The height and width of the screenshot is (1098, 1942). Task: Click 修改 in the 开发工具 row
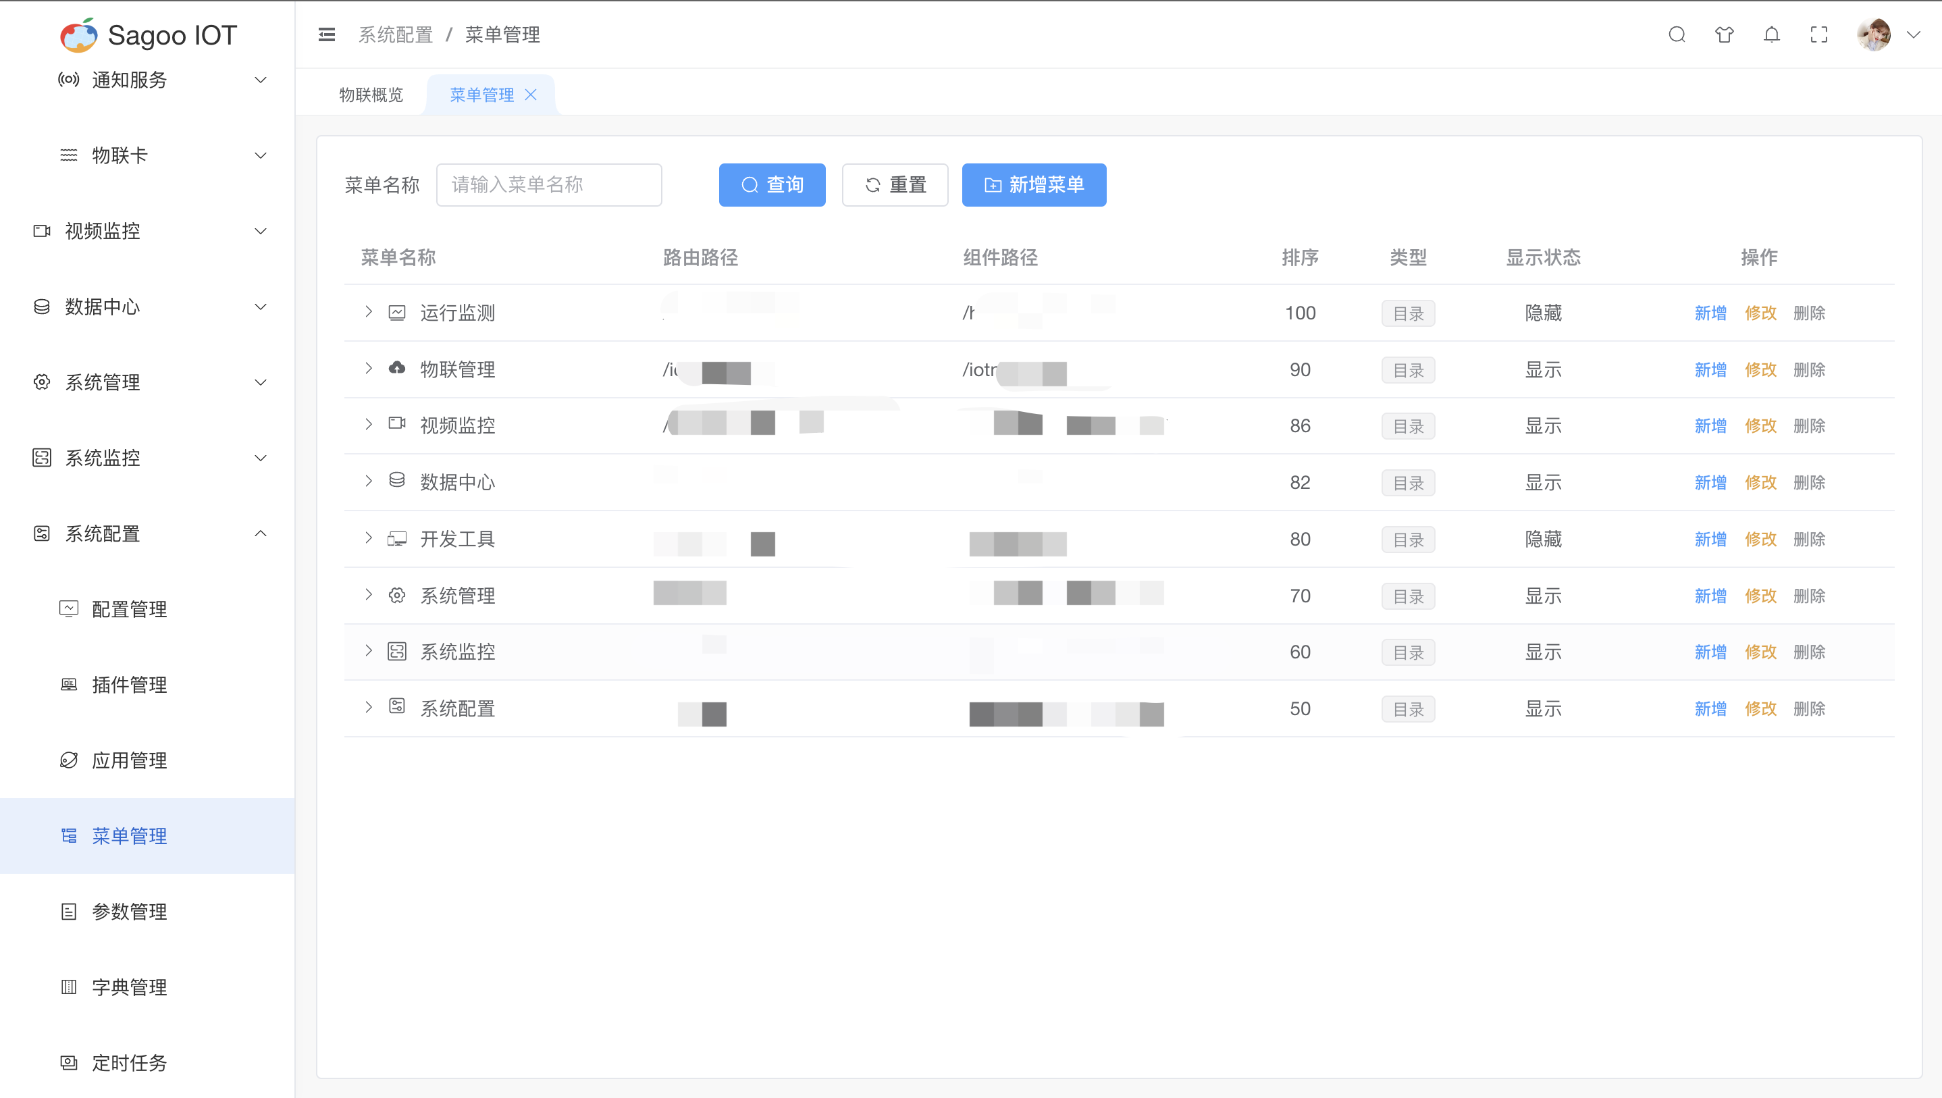[1761, 539]
